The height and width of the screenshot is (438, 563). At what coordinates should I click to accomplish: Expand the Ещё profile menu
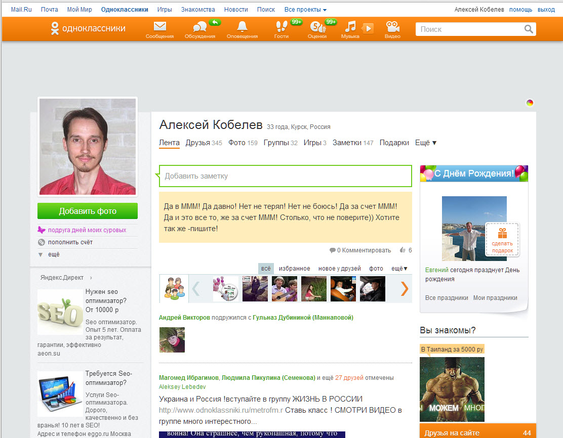(426, 143)
